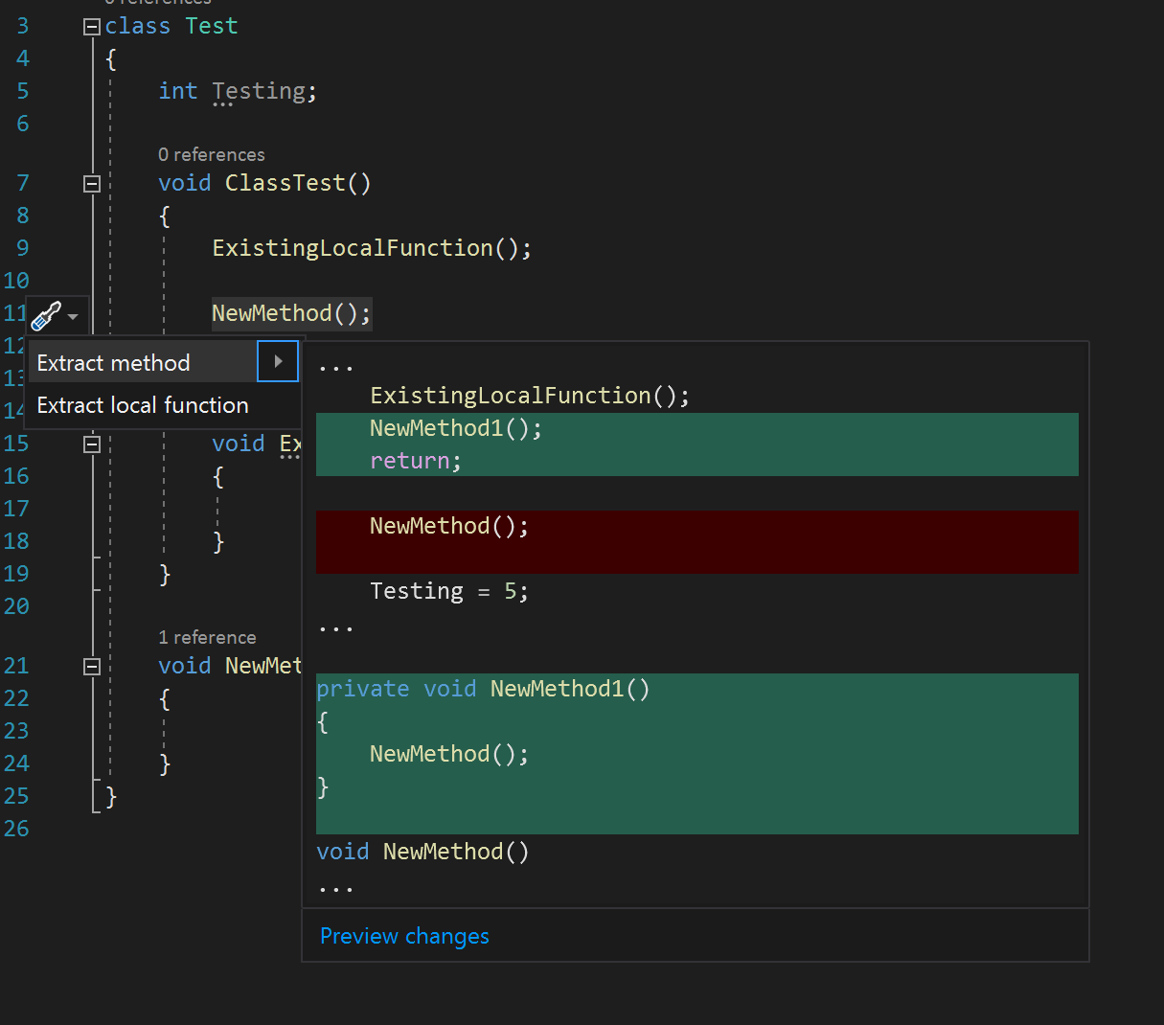This screenshot has height=1025, width=1164.
Task: Open the "0 references" CodeLens above ClassTest
Action: coord(211,154)
